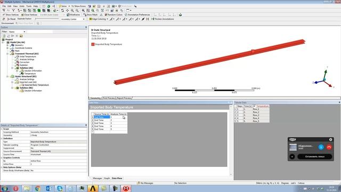The height and width of the screenshot is (192, 341).
Task: Open the Messages tab
Action: coord(97,178)
